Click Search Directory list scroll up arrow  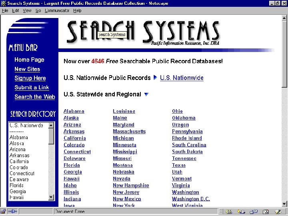[x=51, y=126]
